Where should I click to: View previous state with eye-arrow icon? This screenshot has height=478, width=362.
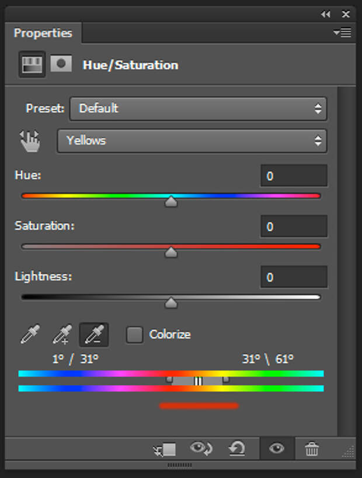pyautogui.click(x=201, y=449)
